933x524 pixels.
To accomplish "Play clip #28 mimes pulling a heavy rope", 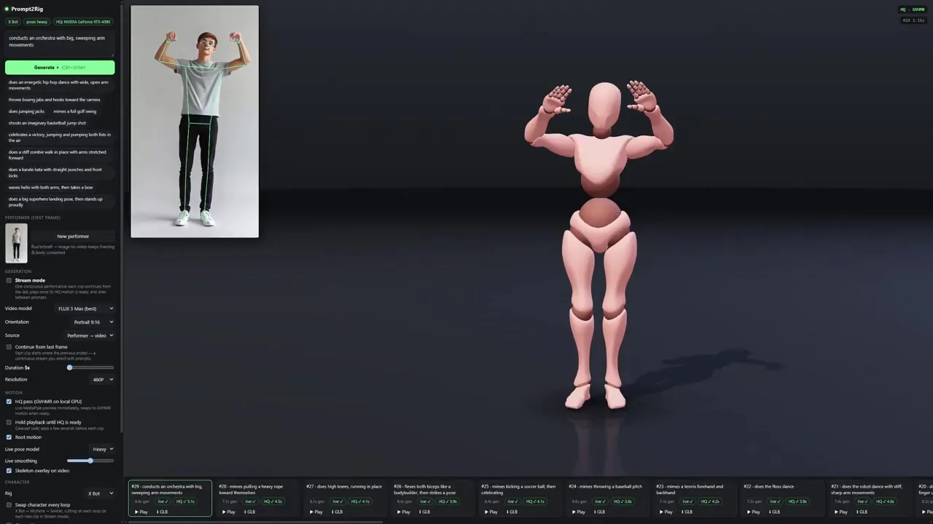I will [x=229, y=512].
